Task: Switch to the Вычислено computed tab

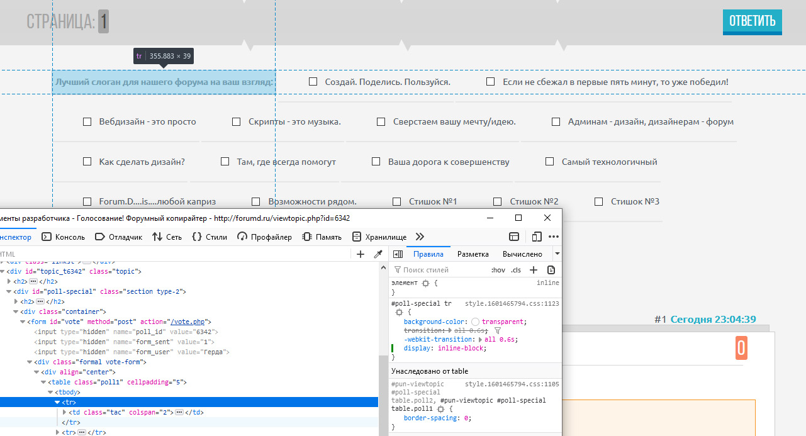Action: [x=522, y=254]
